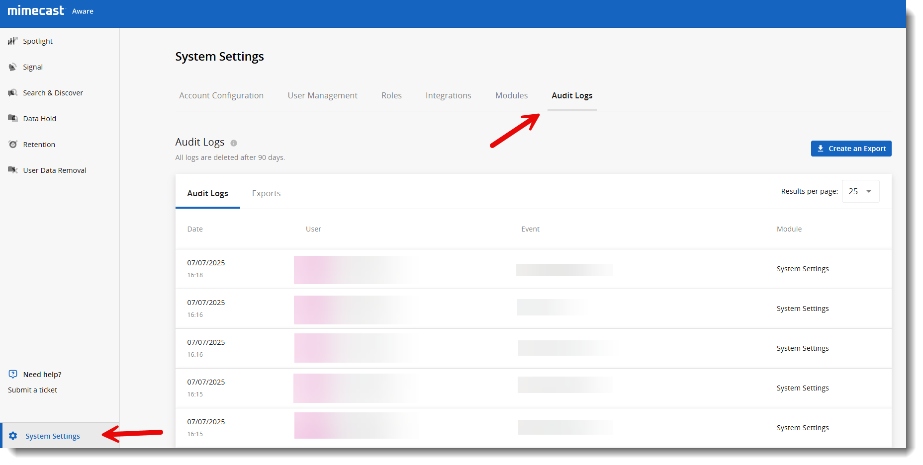Click the Search & Discover sidebar icon
The image size is (923, 465).
(x=12, y=93)
